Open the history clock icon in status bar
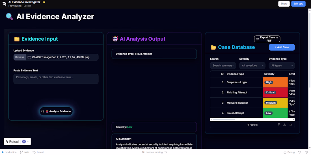 [300, 152]
